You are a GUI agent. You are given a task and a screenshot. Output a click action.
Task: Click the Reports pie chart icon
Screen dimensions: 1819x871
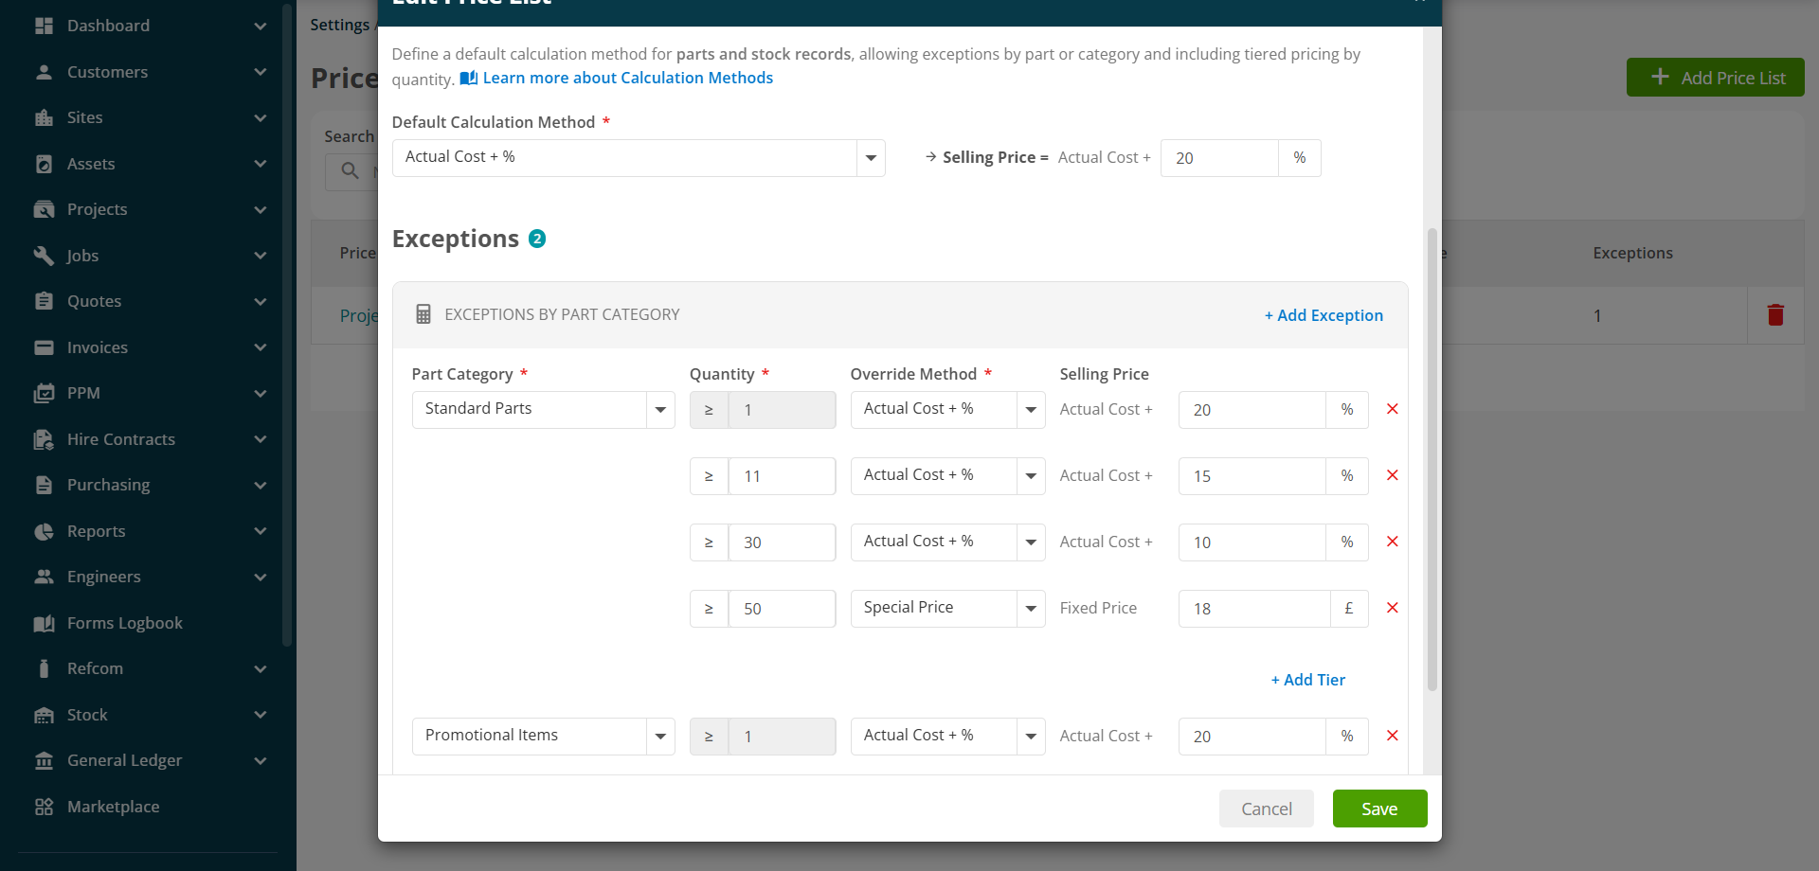click(44, 531)
